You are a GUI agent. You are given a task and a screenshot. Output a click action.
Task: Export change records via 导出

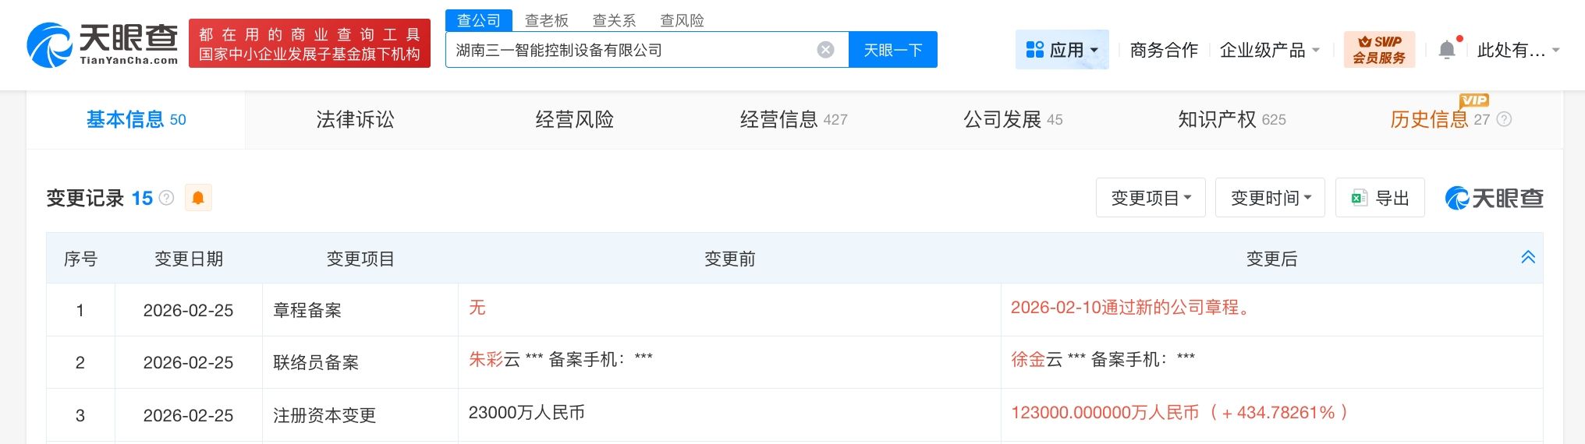pos(1380,198)
